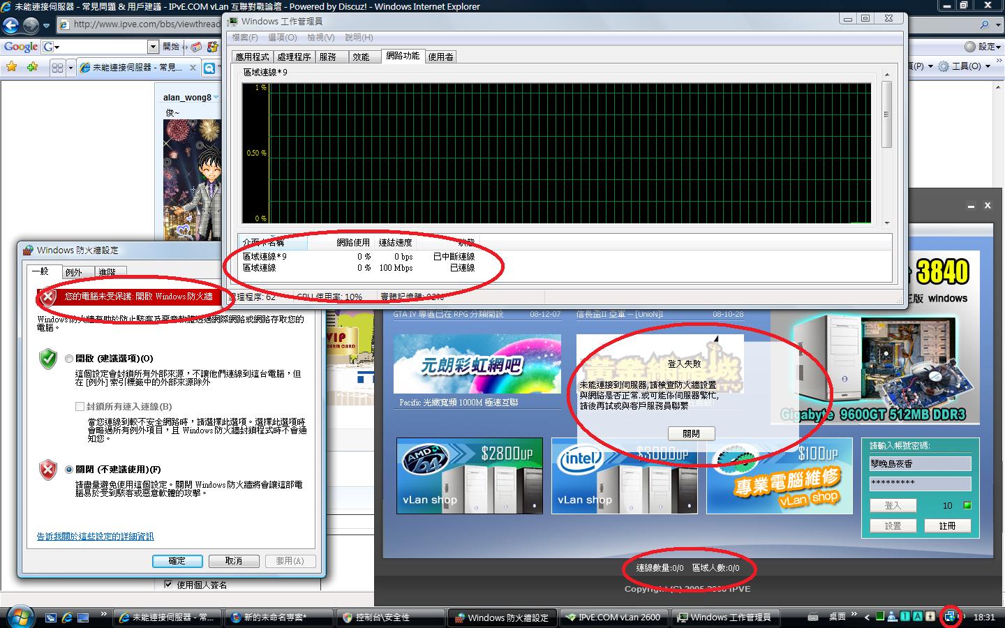Select 開啟 (建議選項) firewall radio button
The height and width of the screenshot is (628, 1005).
(68, 359)
